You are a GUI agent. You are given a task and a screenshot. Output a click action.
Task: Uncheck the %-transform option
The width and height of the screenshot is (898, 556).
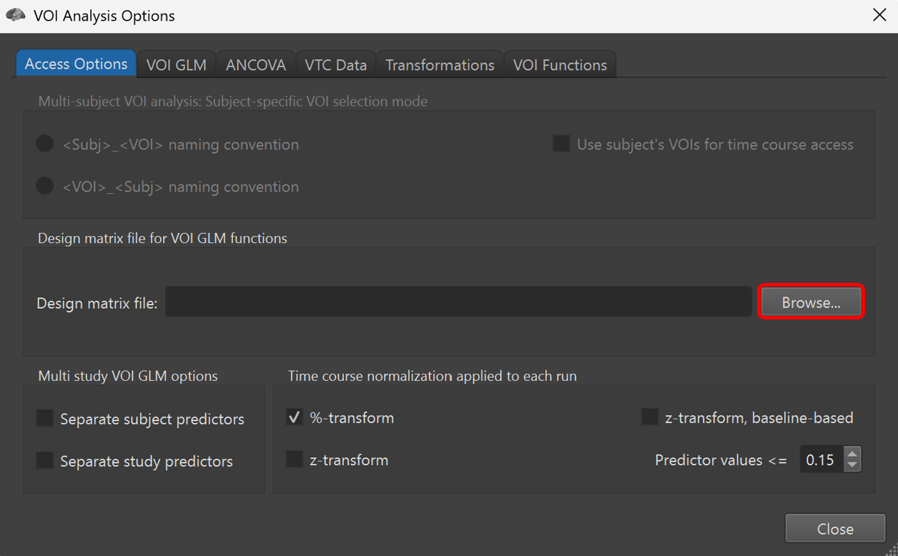pyautogui.click(x=295, y=417)
